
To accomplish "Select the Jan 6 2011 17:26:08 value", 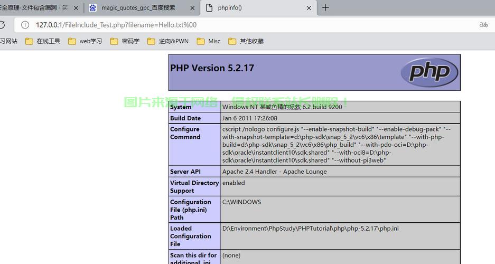I will pyautogui.click(x=250, y=118).
